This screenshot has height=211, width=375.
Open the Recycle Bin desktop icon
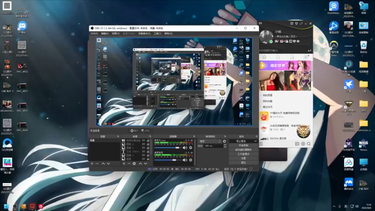364,47
